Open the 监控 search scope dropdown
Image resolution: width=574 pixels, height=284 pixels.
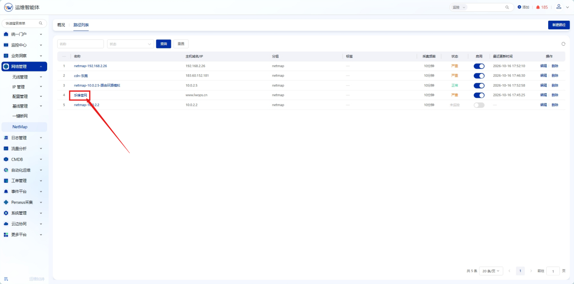459,7
